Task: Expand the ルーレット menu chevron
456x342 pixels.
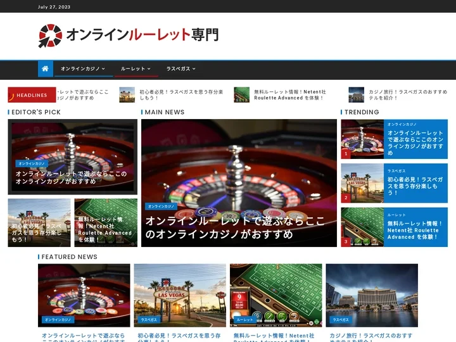Action: (149, 68)
